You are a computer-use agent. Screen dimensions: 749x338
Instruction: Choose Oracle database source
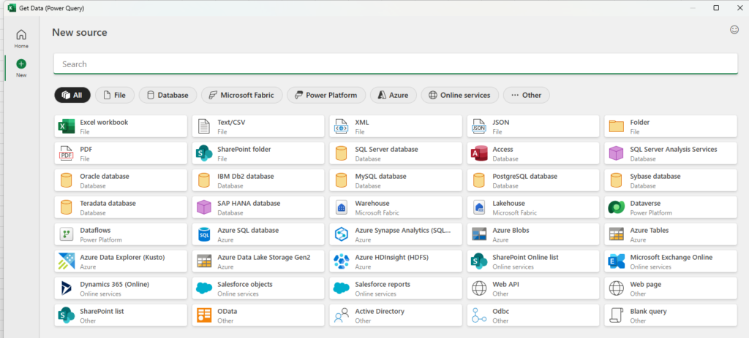121,180
